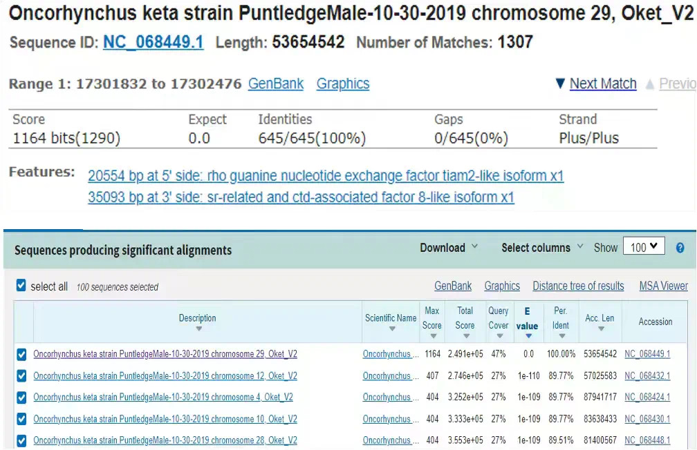Sort by the Max Score column arrow
Screen dimensions: 697x450
click(x=434, y=336)
